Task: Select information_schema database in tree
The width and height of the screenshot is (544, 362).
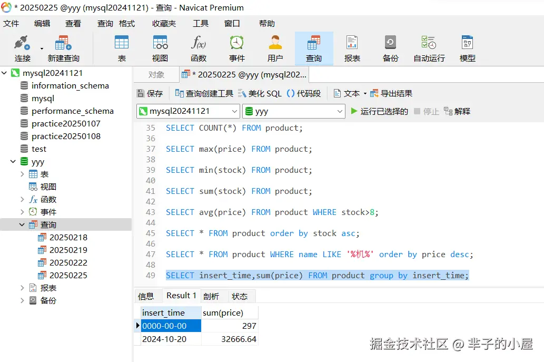Action: click(x=70, y=86)
